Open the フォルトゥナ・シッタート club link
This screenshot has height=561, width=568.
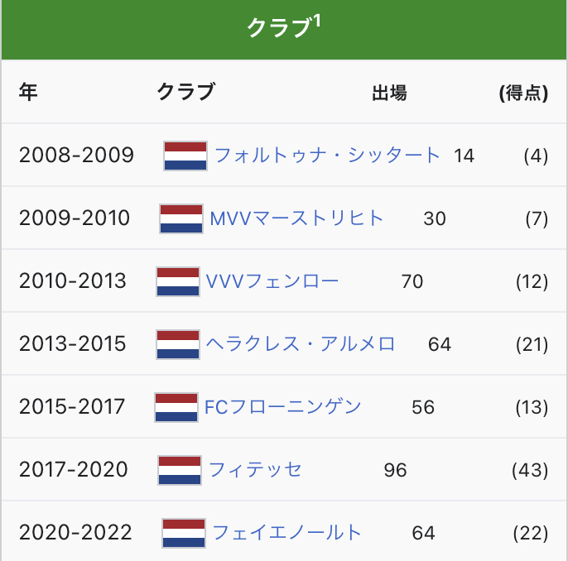coord(328,155)
